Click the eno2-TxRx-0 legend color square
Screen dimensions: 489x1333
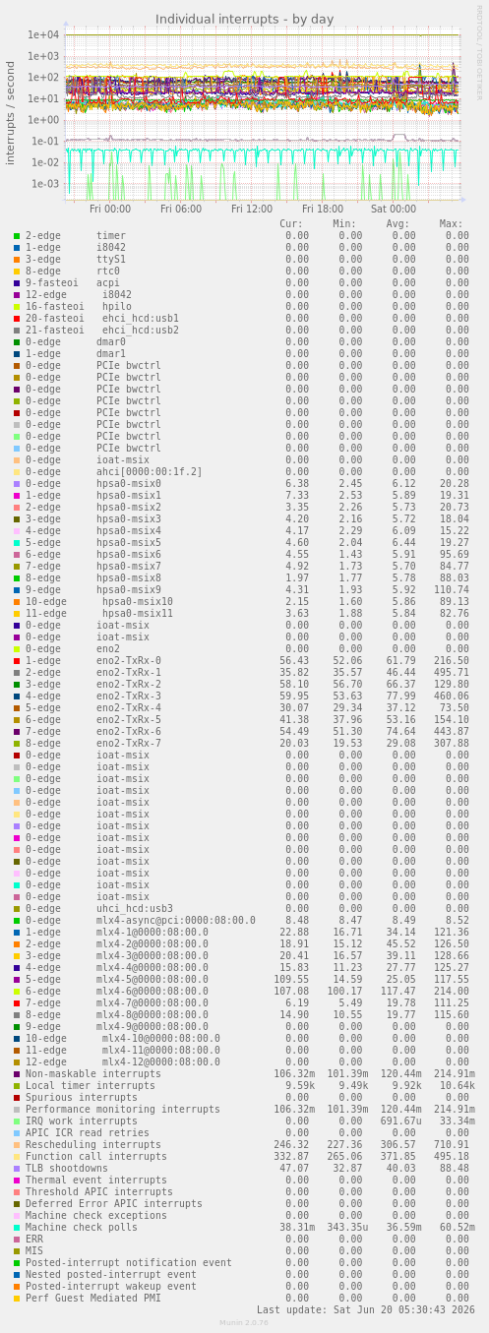[x=17, y=661]
